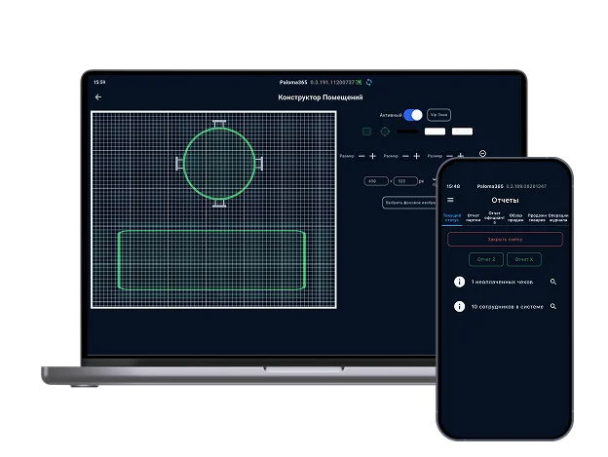The width and height of the screenshot is (608, 457).
Task: Open the hamburger menu on phone
Action: pyautogui.click(x=450, y=200)
